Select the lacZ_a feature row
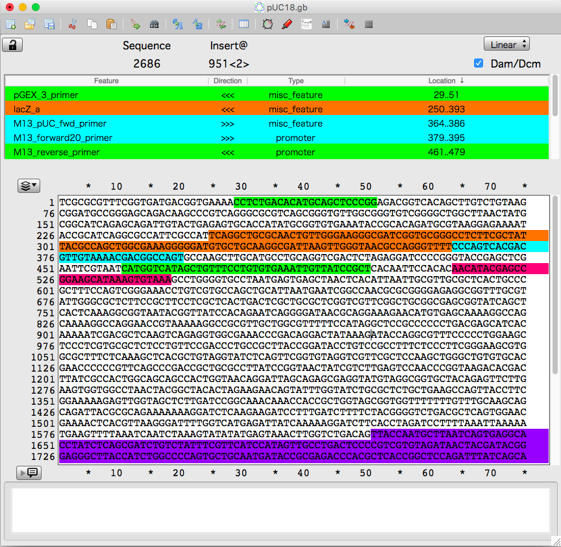Image resolution: width=561 pixels, height=547 pixels. [277, 109]
